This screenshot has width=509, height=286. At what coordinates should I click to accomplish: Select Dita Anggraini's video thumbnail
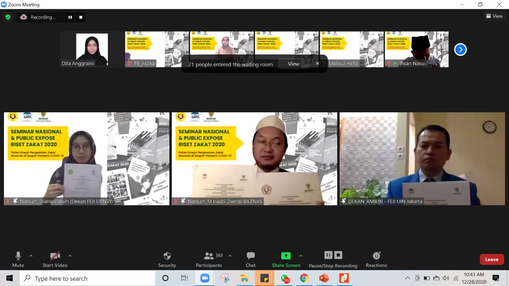[92, 49]
